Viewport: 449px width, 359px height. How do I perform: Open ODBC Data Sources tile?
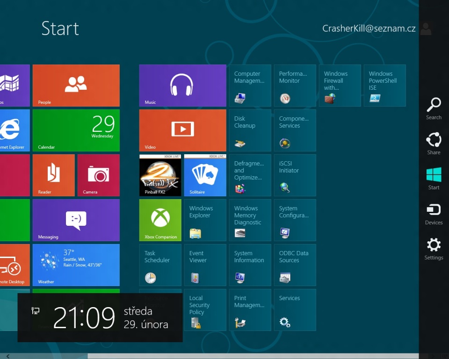click(x=295, y=265)
